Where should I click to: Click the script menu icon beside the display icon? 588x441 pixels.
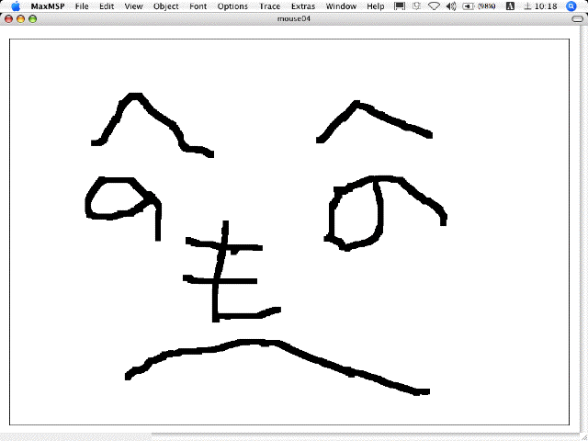416,6
